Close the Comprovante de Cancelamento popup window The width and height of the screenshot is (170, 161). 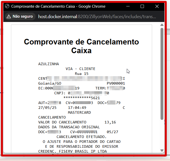point(157,6)
